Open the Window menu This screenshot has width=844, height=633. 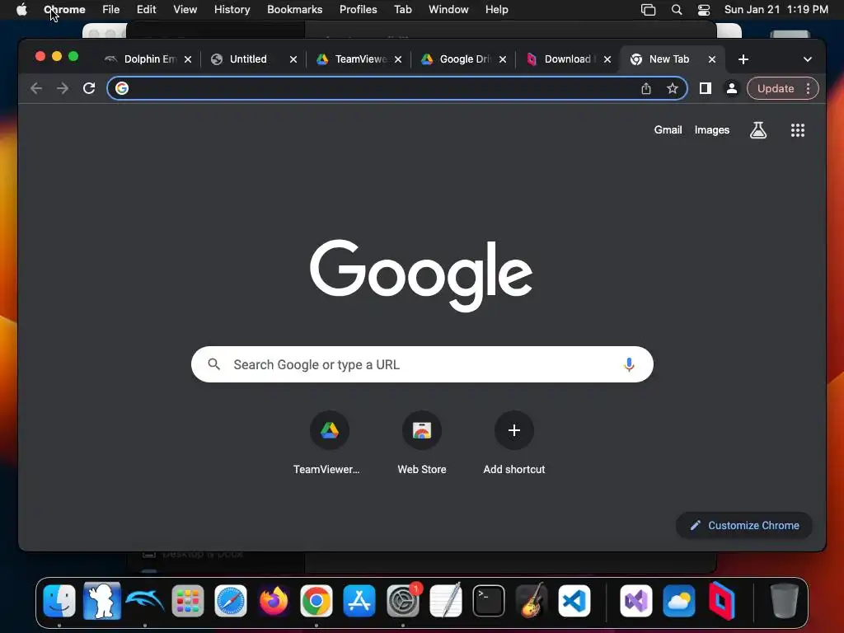point(448,10)
